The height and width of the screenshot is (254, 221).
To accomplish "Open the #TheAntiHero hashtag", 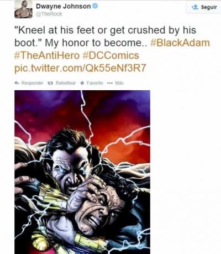I will (x=47, y=55).
